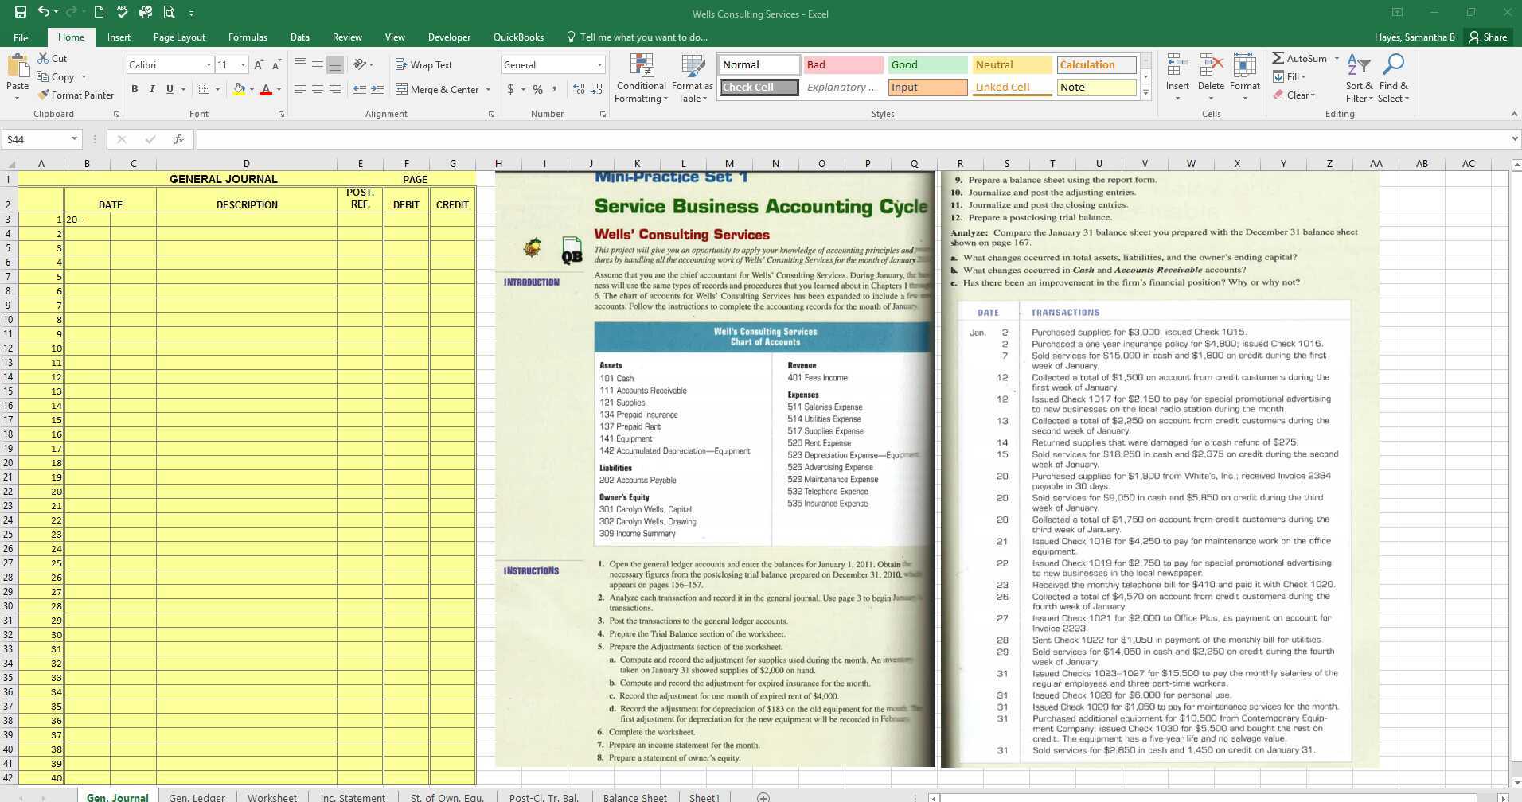Image resolution: width=1522 pixels, height=802 pixels.
Task: Toggle Bold formatting
Action: pos(135,89)
